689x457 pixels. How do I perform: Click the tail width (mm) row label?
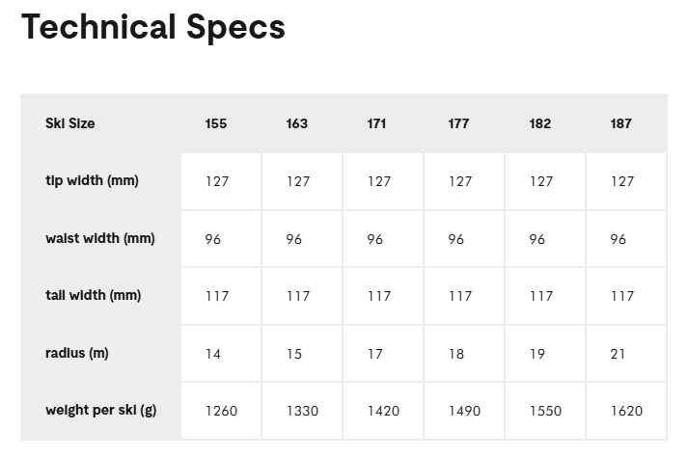pos(93,295)
